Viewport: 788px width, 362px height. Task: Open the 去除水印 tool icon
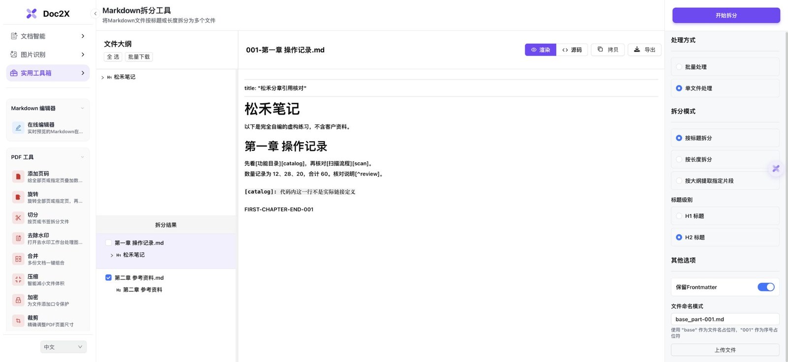pos(18,239)
